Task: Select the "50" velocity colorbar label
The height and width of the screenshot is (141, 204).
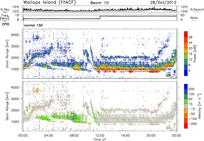Action: [x=190, y=99]
